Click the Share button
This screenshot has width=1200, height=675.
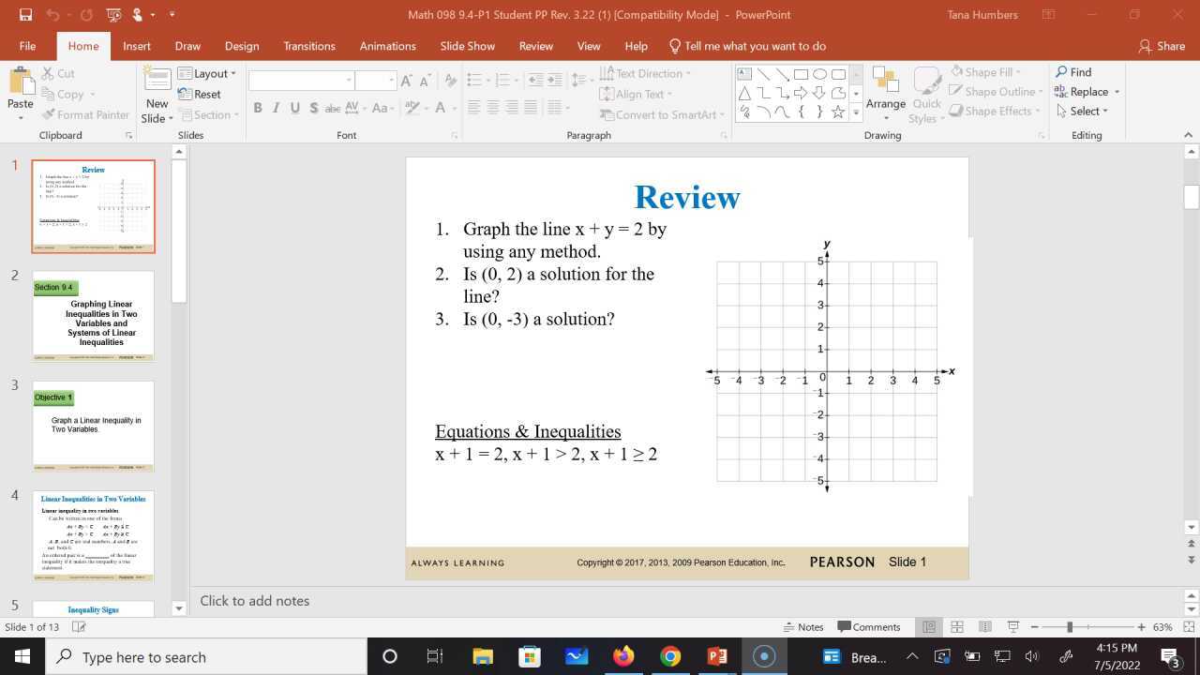pos(1161,45)
